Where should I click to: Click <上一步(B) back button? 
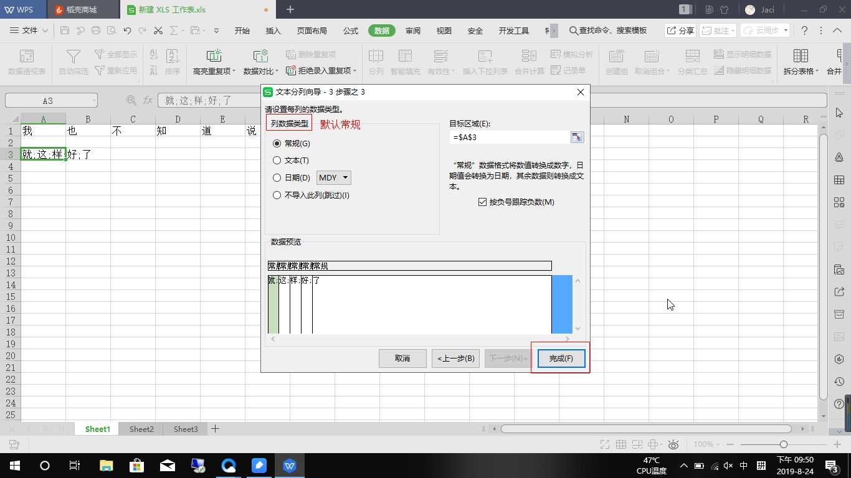click(x=455, y=358)
